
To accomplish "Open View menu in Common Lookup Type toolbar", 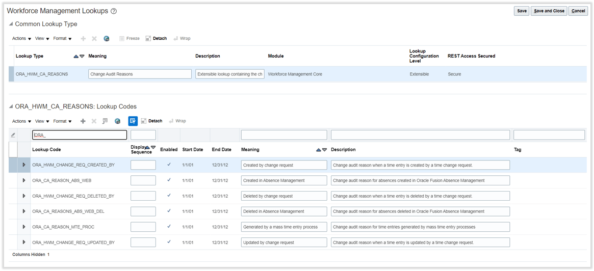I will 42,39.
